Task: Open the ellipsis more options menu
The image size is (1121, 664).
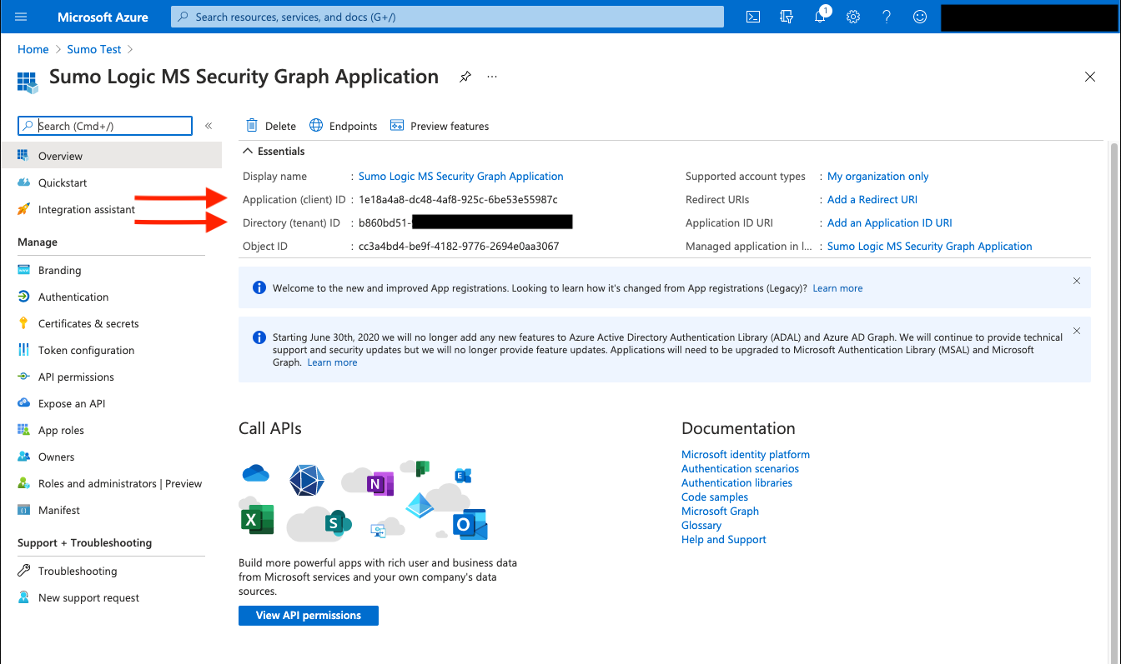Action: tap(492, 77)
